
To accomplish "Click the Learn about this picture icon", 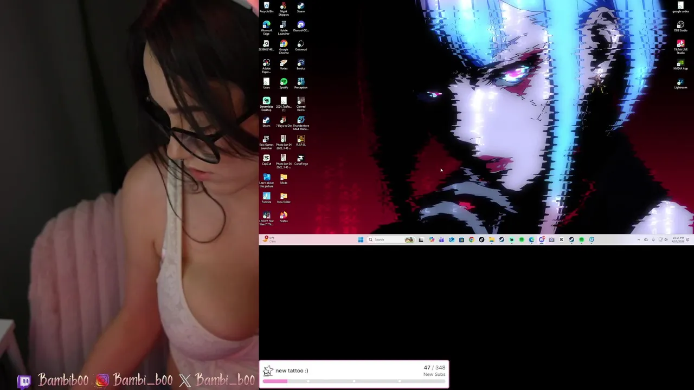I will [266, 180].
